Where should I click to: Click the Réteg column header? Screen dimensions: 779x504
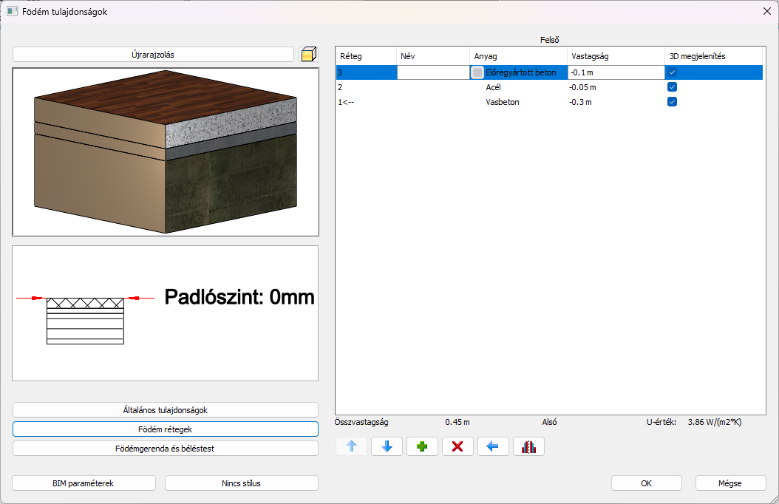[366, 56]
